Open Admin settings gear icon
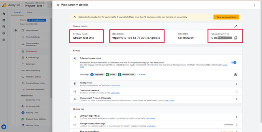The height and width of the screenshot is (132, 262). coord(4,127)
